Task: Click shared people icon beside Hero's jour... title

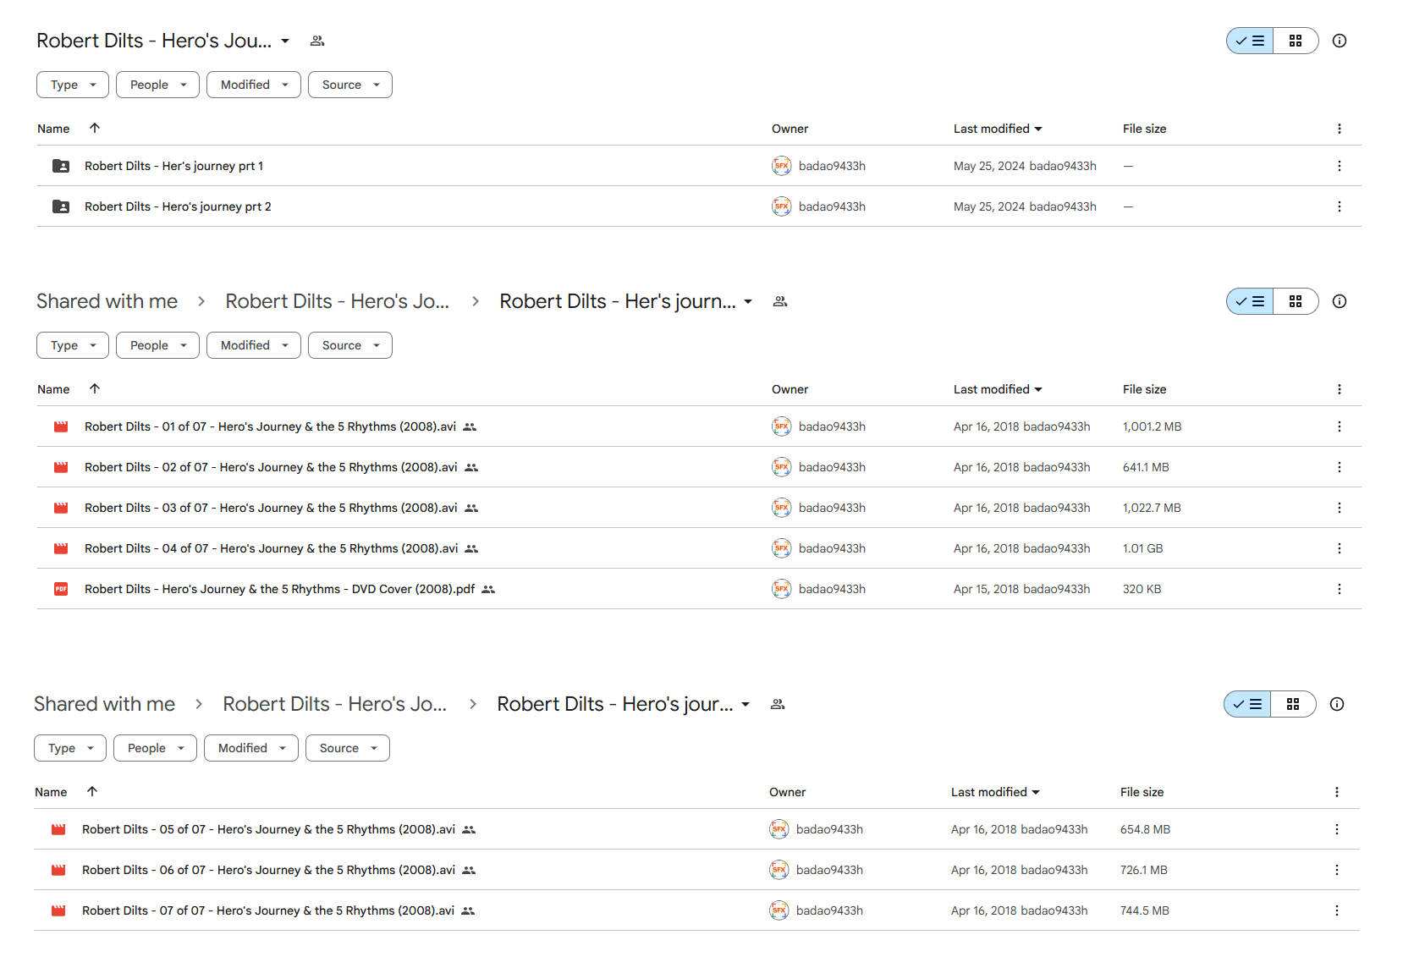Action: point(778,704)
